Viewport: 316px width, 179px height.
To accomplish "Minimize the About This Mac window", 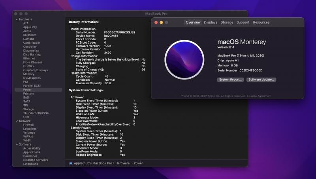I will click(161, 22).
